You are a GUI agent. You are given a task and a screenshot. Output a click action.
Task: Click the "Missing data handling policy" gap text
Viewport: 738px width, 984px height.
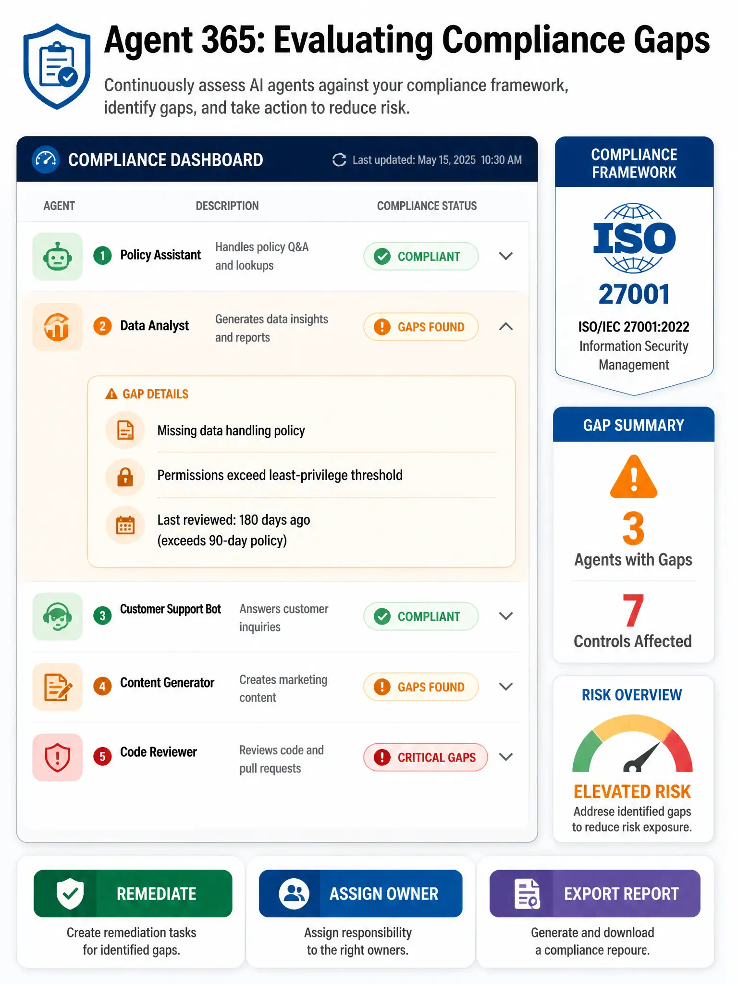coord(231,431)
